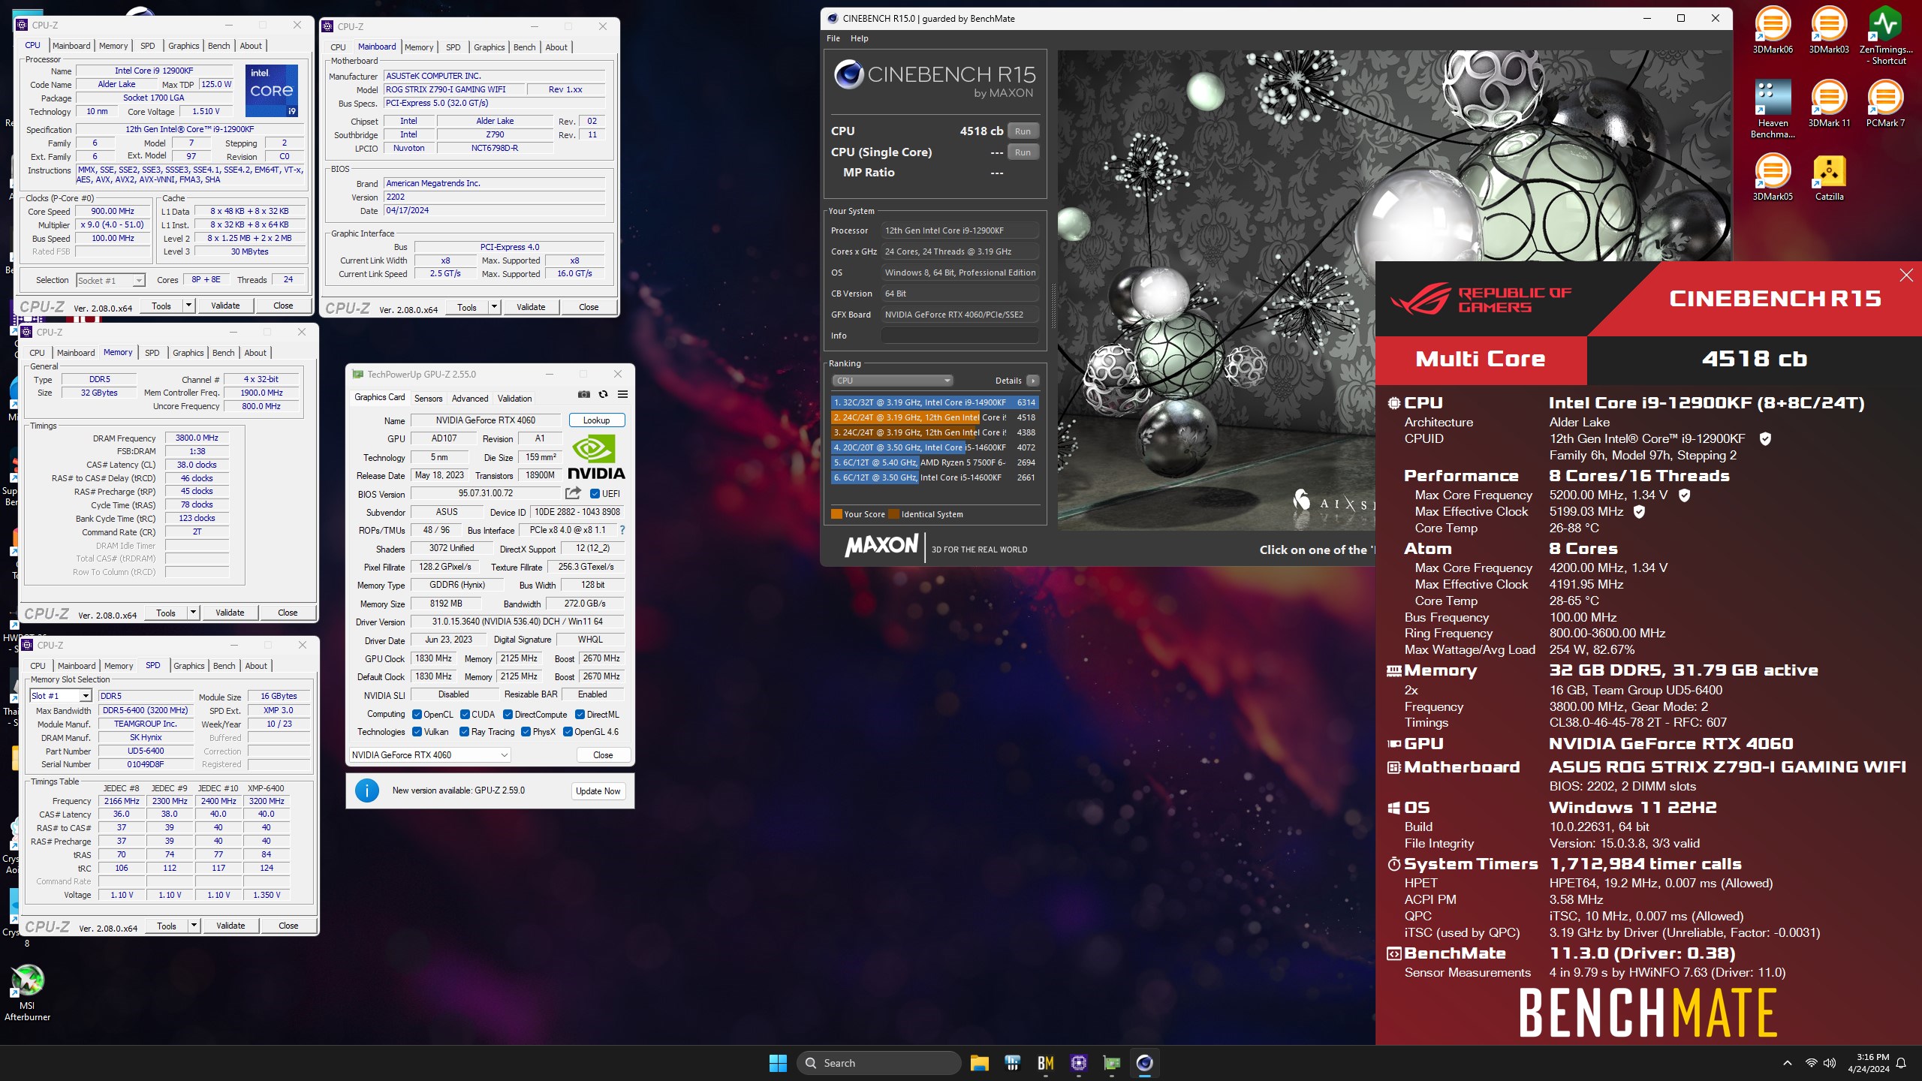Expand the Tools arrow in CPU-Z Memory window
Image resolution: width=1922 pixels, height=1081 pixels.
[193, 613]
